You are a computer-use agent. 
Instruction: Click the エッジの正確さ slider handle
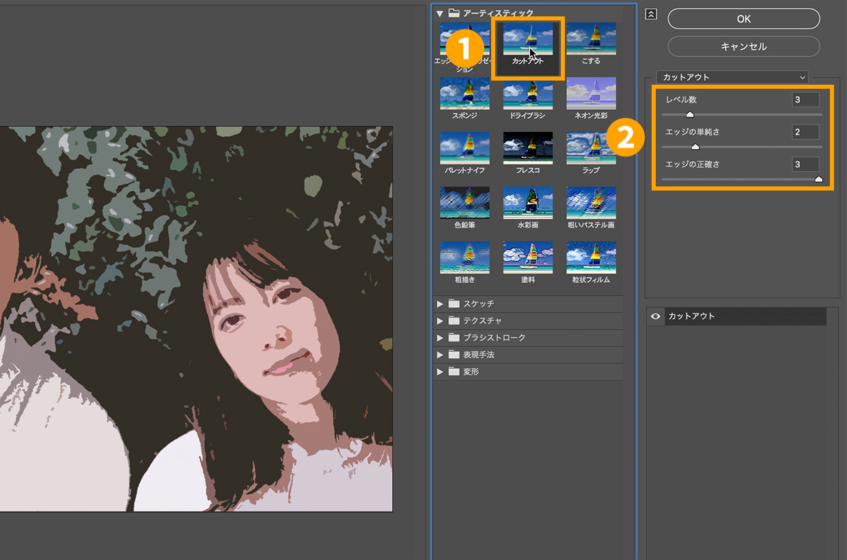click(818, 179)
